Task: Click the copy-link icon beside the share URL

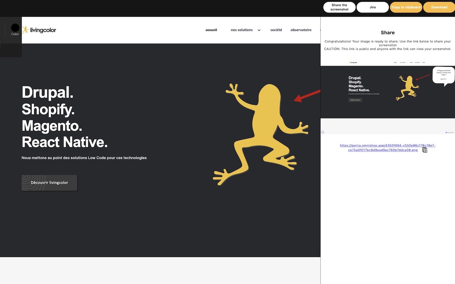Action: [424, 150]
